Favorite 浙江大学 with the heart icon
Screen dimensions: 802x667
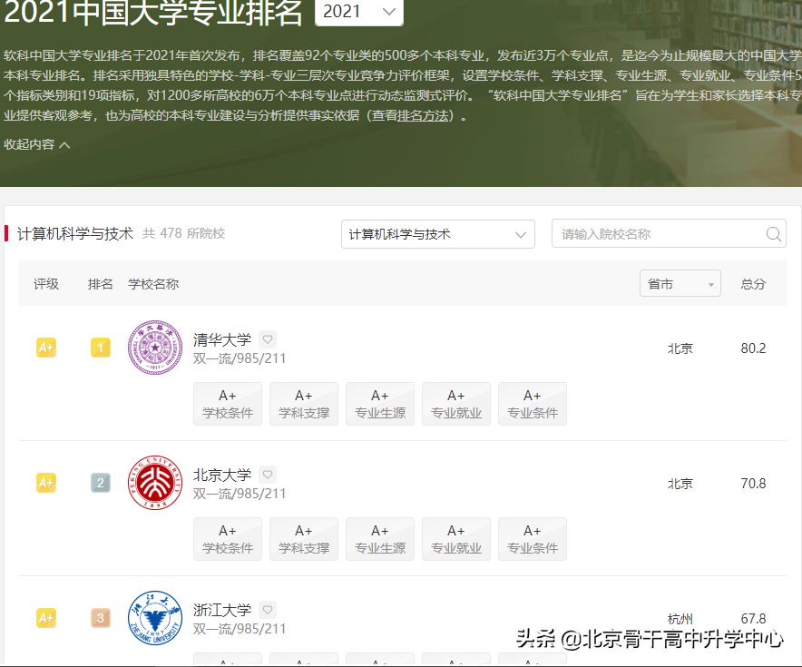click(x=268, y=609)
